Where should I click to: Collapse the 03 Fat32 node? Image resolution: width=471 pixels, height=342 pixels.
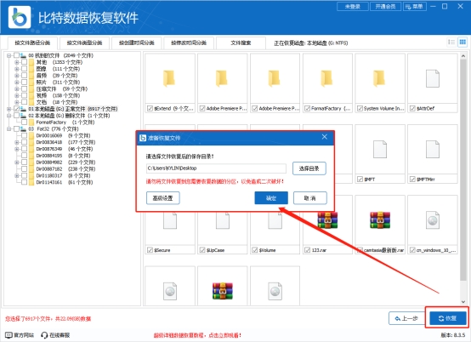pos(9,129)
